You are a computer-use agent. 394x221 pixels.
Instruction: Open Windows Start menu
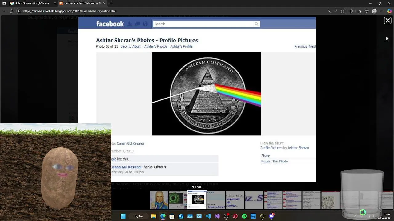(123, 216)
